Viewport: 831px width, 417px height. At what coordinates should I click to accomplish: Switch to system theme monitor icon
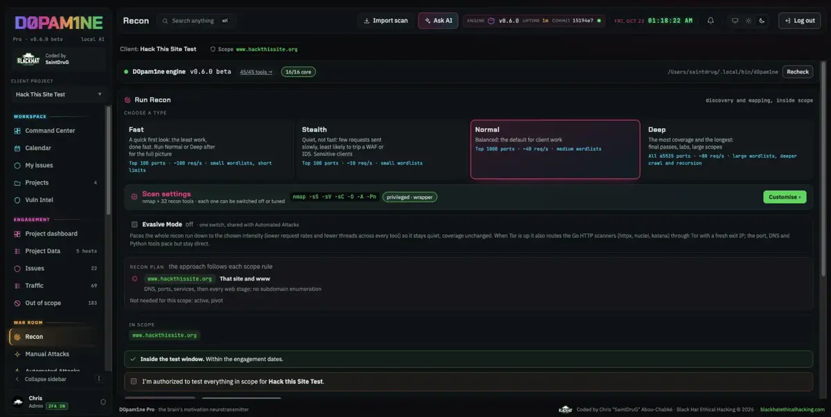pyautogui.click(x=735, y=21)
